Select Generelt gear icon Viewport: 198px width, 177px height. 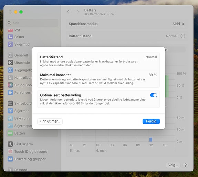[10, 55]
